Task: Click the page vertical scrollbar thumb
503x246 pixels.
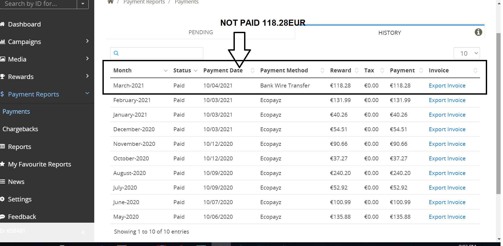Action: point(498,113)
